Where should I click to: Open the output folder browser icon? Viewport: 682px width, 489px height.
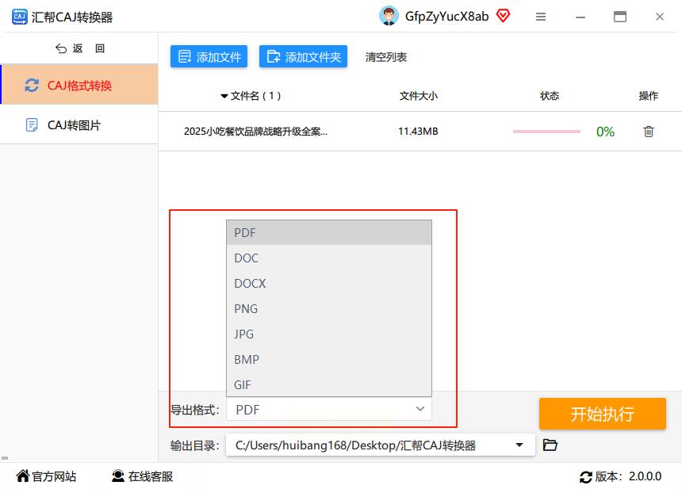click(550, 445)
